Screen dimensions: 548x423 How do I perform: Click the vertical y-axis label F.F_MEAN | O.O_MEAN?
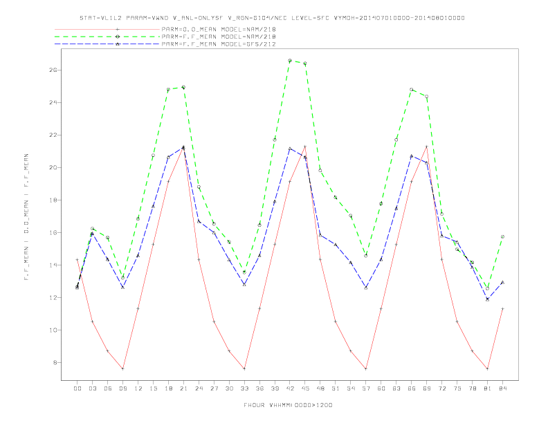[x=26, y=217]
